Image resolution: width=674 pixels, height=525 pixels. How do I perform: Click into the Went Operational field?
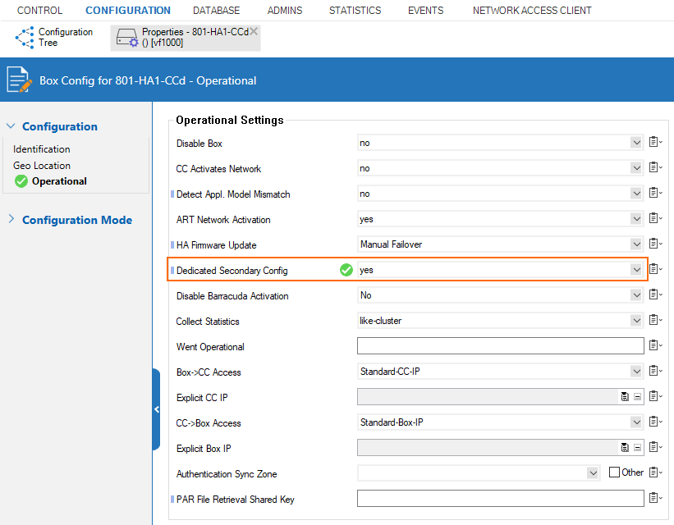tap(500, 345)
